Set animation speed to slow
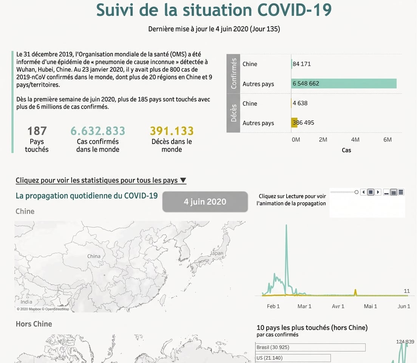This screenshot has height=363, width=417. (x=386, y=192)
